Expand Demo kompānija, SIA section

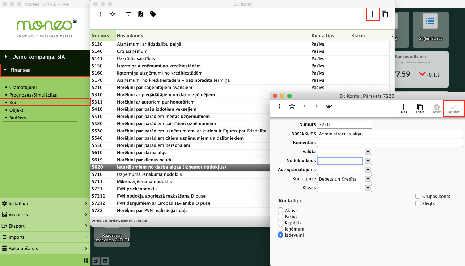(45, 57)
